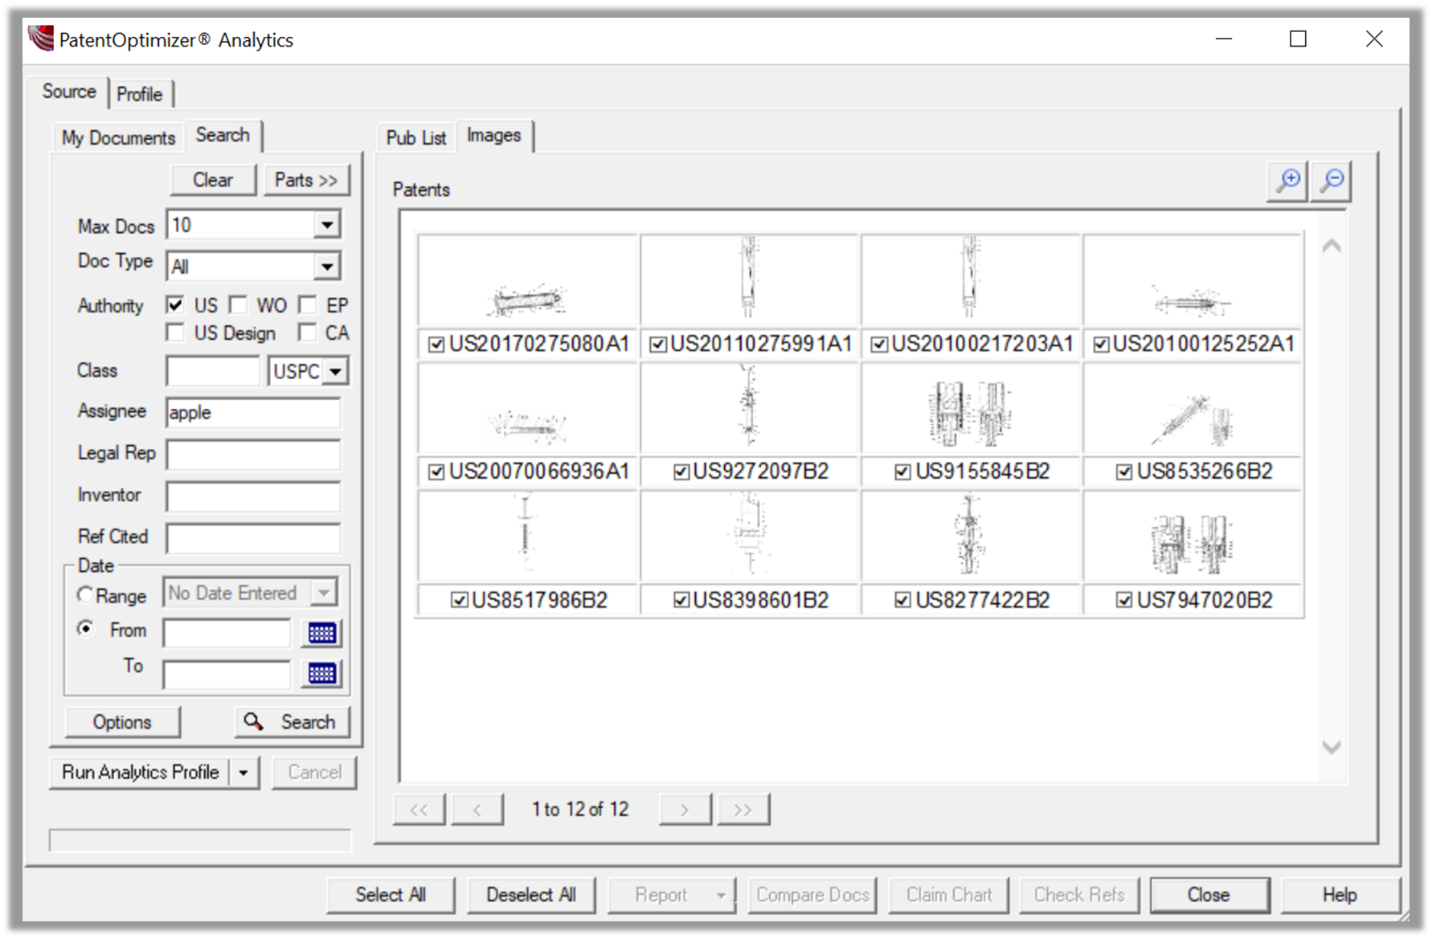
Task: Focus the Assignee field containing apple
Action: point(253,413)
